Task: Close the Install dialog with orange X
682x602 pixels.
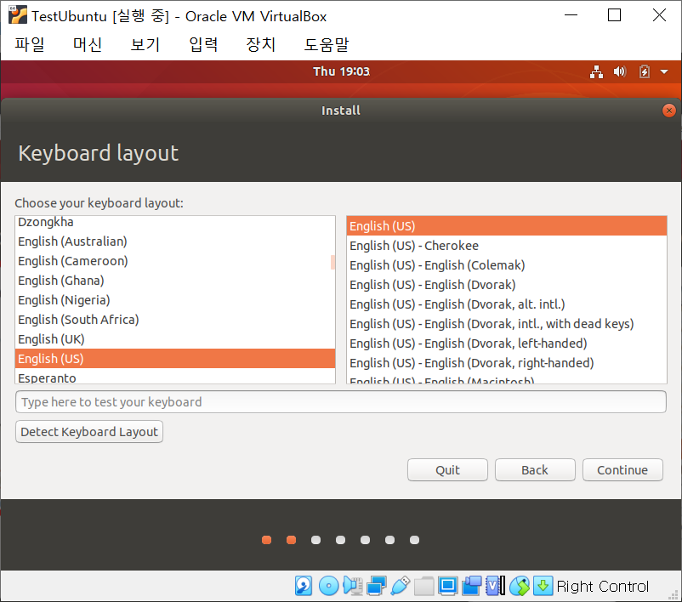Action: (668, 111)
